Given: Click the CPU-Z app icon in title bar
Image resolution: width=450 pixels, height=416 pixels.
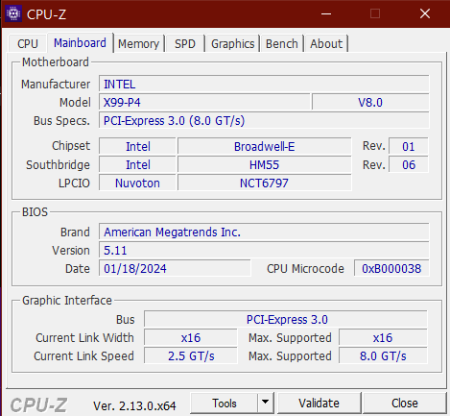Looking at the screenshot, I should pyautogui.click(x=13, y=13).
